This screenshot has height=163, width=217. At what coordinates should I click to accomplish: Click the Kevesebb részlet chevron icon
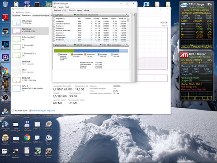pyautogui.click(x=13, y=110)
